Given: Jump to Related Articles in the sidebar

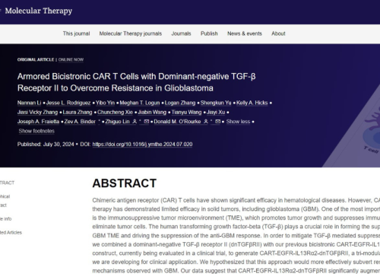Looking at the screenshot, I should tap(11, 232).
